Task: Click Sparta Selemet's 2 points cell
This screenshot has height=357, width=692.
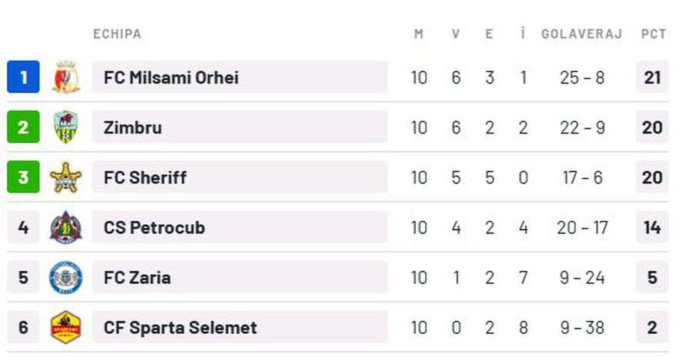Action: pos(652,327)
